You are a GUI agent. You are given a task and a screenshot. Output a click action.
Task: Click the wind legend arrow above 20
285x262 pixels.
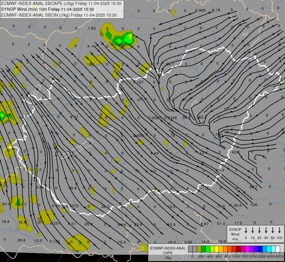tap(259, 230)
